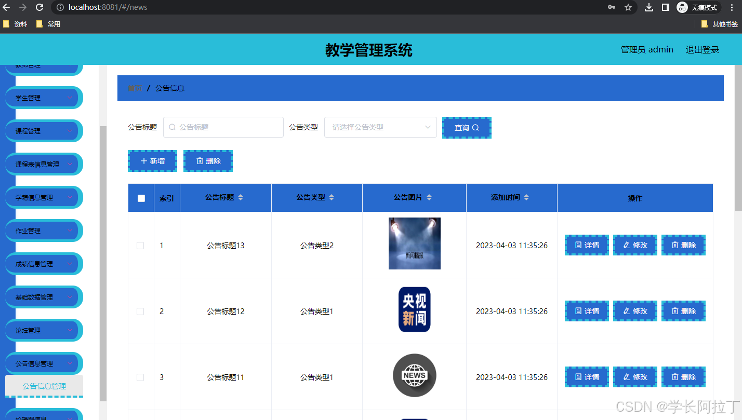This screenshot has width=742, height=420.
Task: Click the search icon inside the 公告标题 input
Action: 172,127
